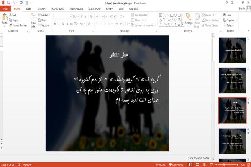Expand the Shape Effects dropdown
Viewport: 251px width, 167px height.
pos(211,25)
